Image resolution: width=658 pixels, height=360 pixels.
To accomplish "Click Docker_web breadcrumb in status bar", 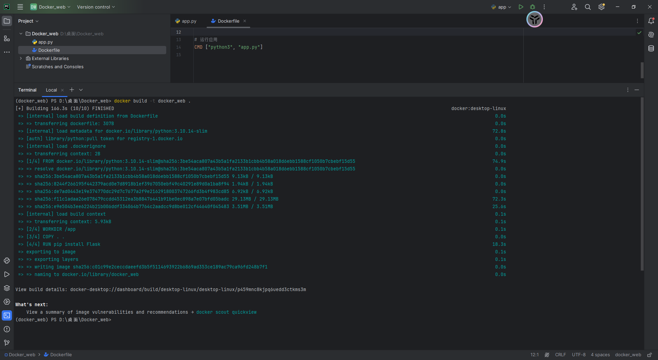I will (x=20, y=355).
